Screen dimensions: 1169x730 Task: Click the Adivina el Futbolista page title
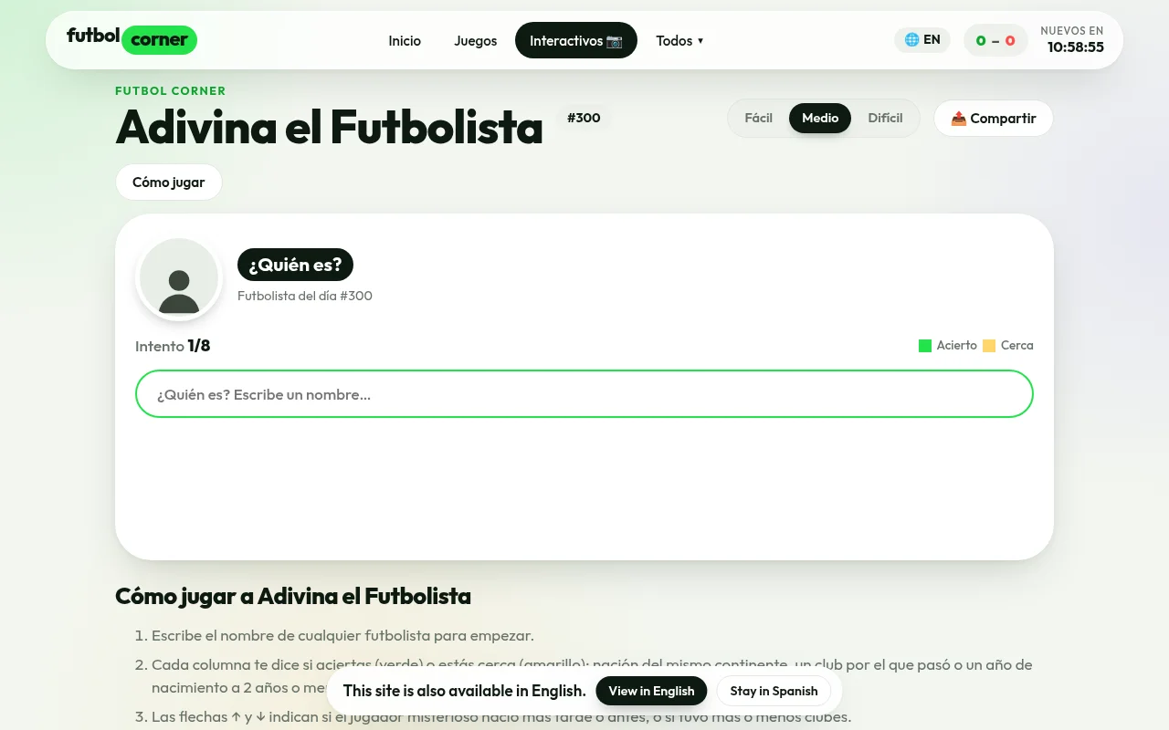click(330, 127)
